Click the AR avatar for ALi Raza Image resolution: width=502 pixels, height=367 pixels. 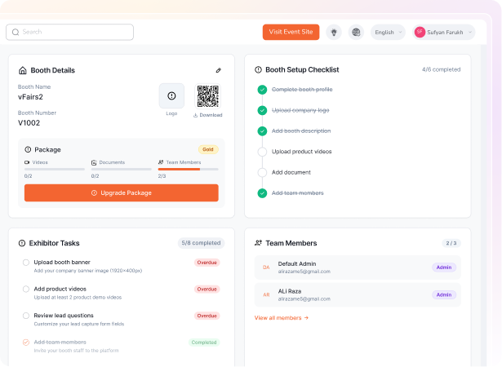click(x=266, y=295)
